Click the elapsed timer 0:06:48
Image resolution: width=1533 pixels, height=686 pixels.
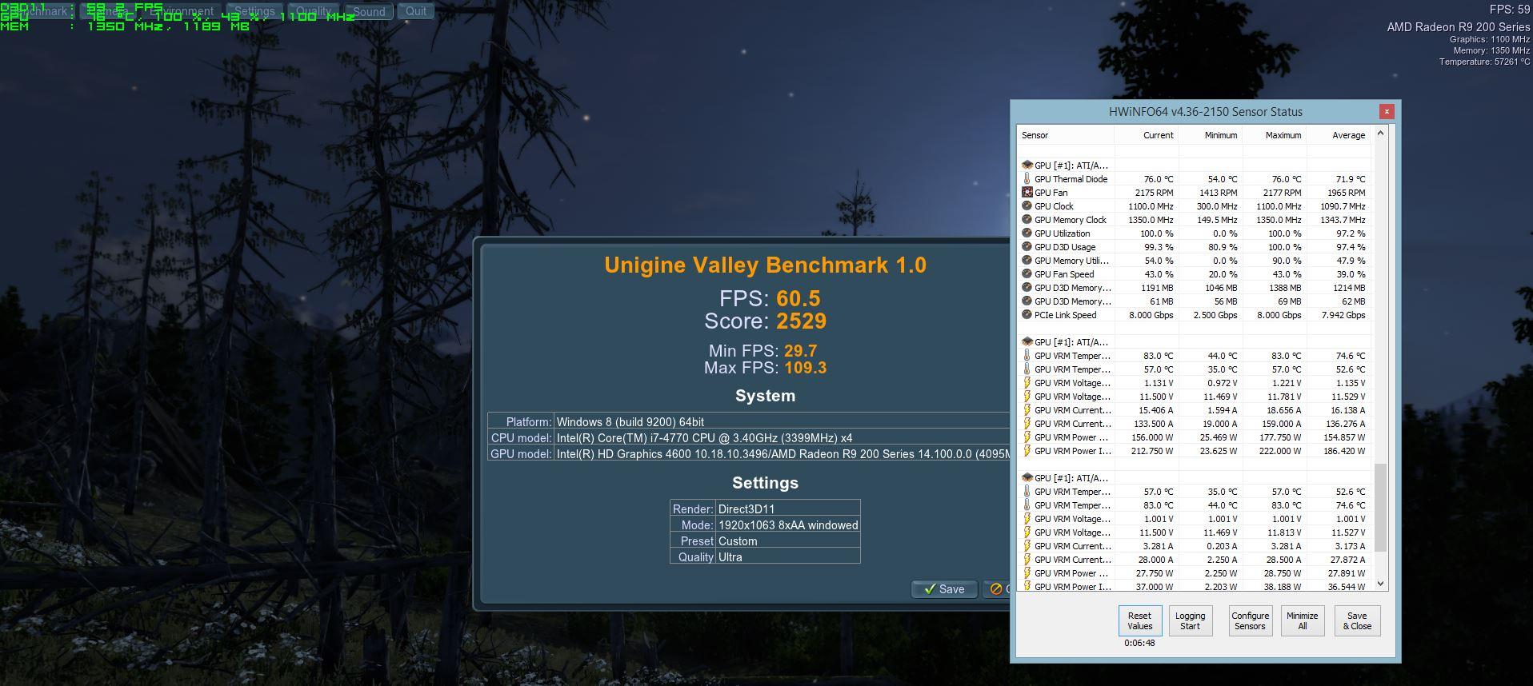coord(1139,643)
